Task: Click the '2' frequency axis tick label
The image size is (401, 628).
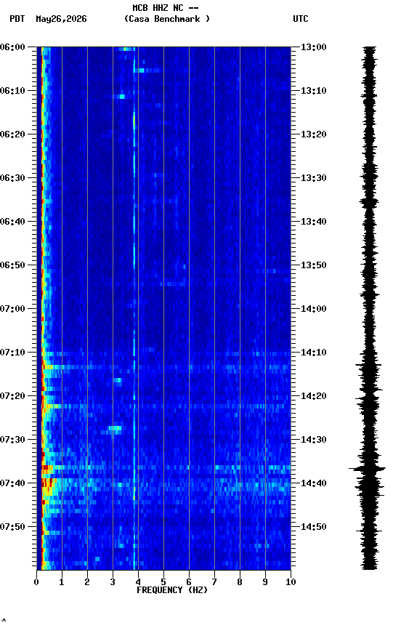Action: point(87,582)
